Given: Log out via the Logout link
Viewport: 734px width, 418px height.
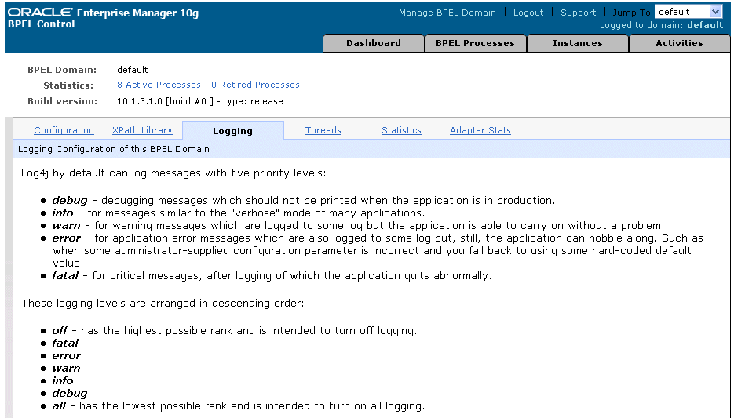Looking at the screenshot, I should click(528, 13).
